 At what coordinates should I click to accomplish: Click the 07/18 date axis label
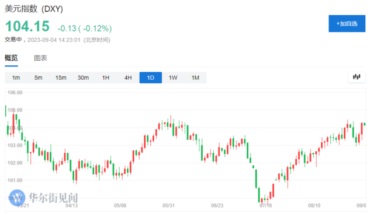266,206
